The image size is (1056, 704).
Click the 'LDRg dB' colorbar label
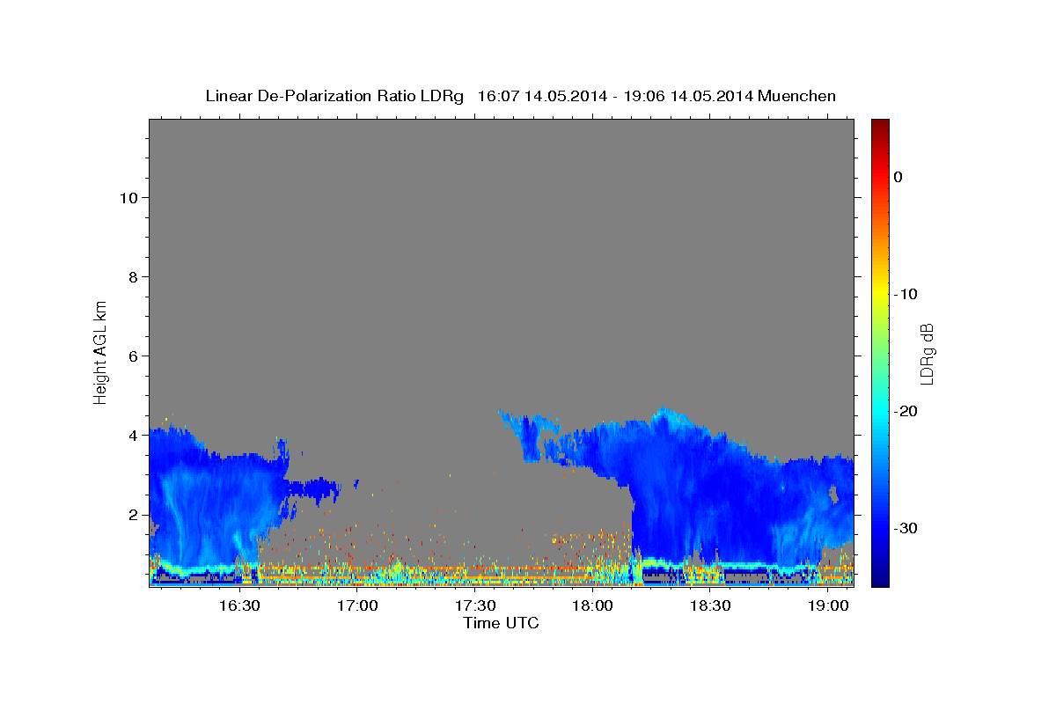point(926,353)
